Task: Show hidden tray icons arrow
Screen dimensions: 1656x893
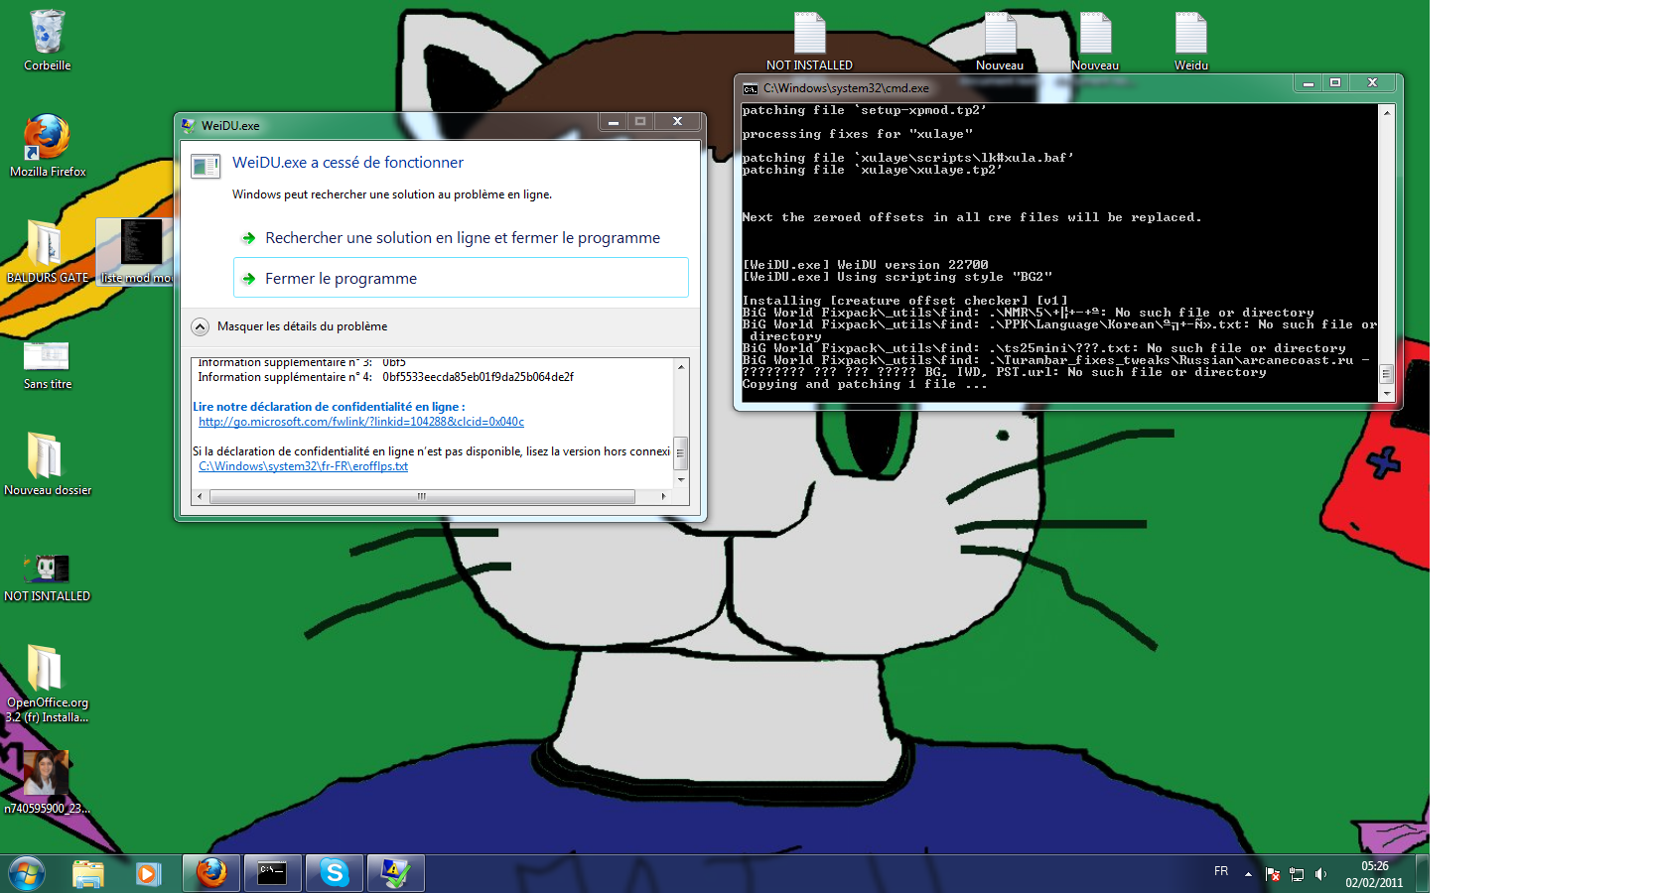Action: pyautogui.click(x=1248, y=874)
